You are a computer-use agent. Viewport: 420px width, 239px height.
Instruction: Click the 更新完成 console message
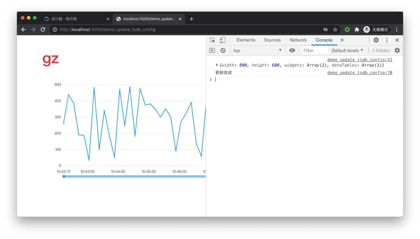pos(224,73)
